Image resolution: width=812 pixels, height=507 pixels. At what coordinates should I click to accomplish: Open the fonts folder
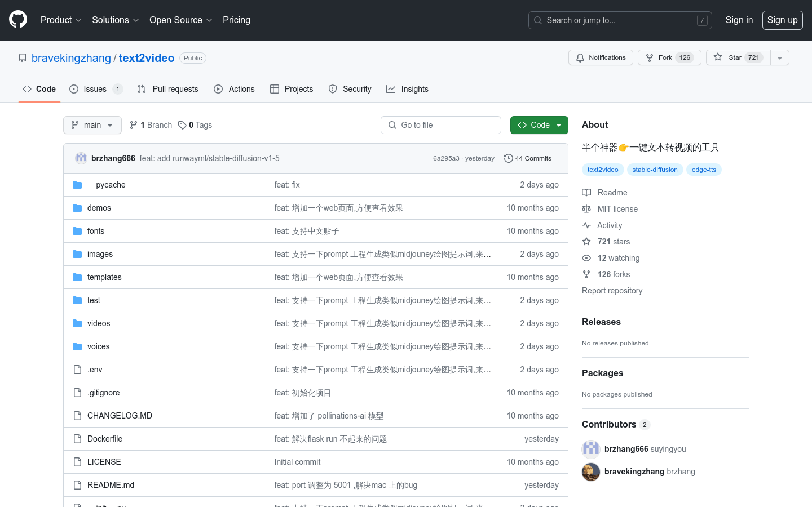(x=96, y=231)
